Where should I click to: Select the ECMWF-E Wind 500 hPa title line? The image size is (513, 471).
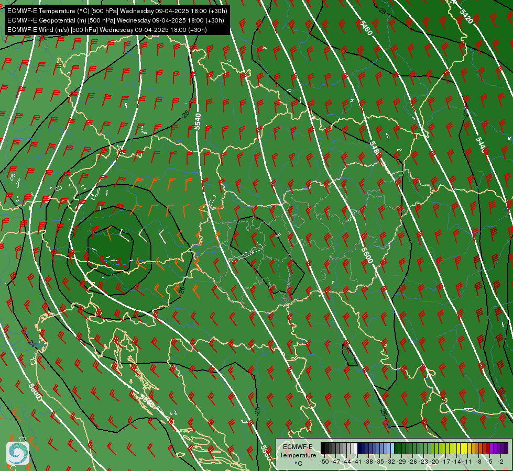point(107,30)
